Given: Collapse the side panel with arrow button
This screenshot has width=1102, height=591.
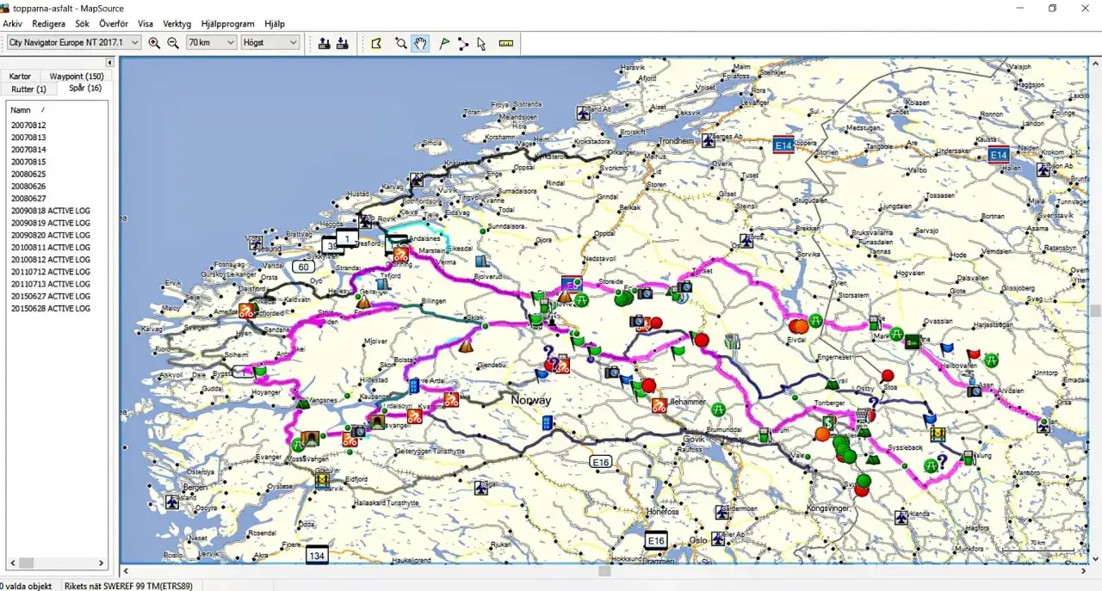Looking at the screenshot, I should click(109, 63).
